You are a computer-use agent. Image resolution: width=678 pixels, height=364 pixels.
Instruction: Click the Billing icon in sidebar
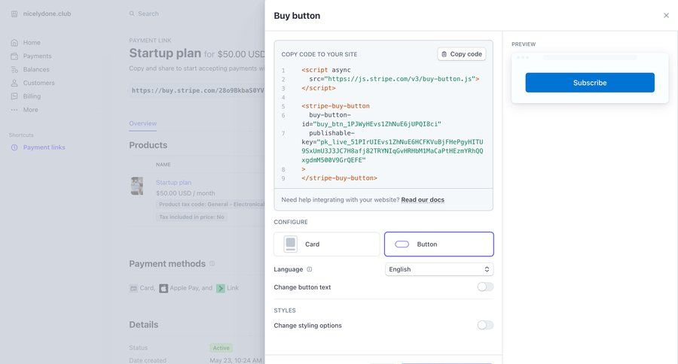tap(14, 96)
